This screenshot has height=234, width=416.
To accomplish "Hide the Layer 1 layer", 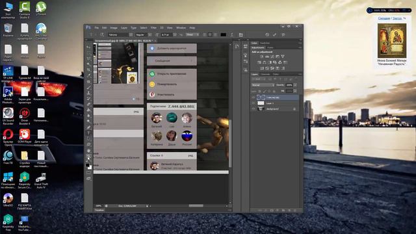I will (x=253, y=103).
